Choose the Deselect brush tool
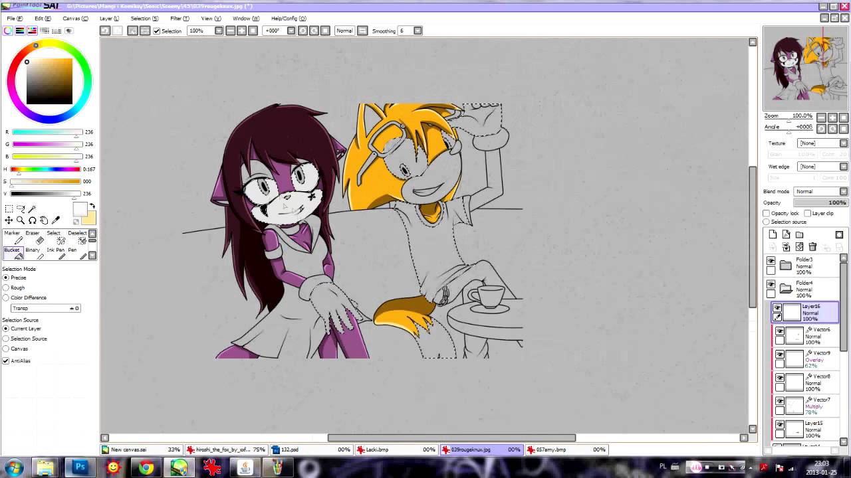 [77, 236]
